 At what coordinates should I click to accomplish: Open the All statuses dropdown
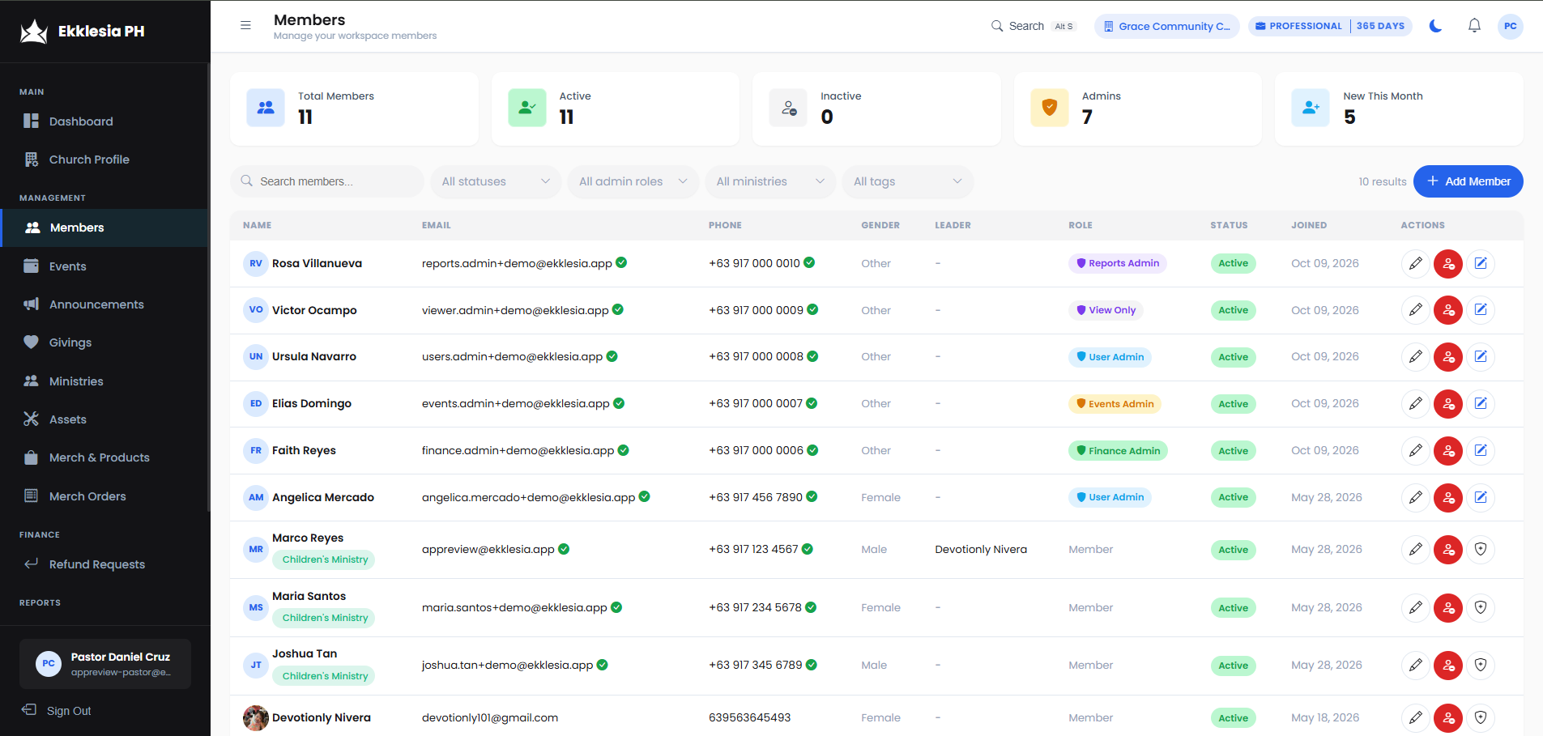[x=496, y=181]
